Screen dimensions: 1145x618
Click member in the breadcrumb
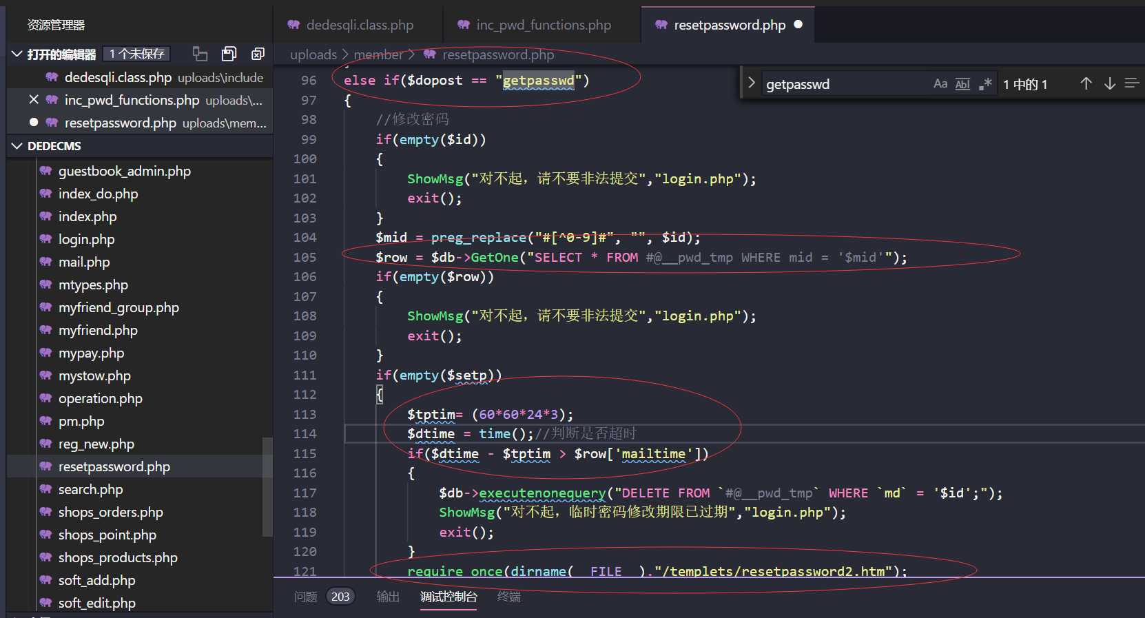click(378, 54)
